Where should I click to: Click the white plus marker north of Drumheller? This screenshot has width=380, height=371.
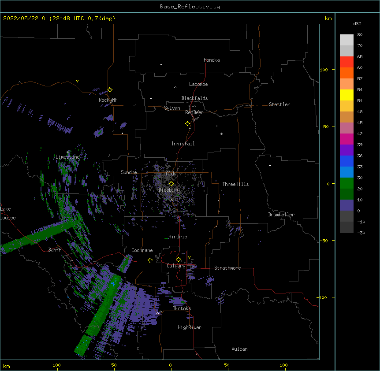[x=270, y=165]
